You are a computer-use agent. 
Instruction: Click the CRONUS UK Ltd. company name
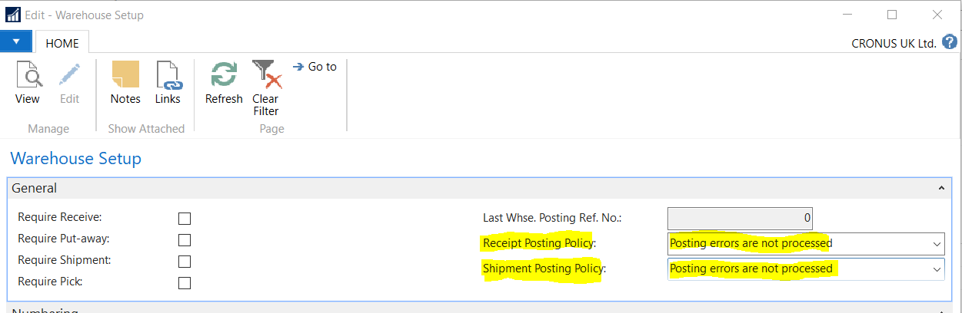pos(894,44)
